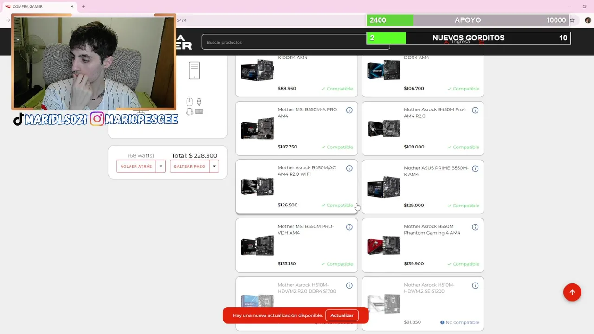
Task: Click the SALTEAR PASO button
Action: pos(189,166)
